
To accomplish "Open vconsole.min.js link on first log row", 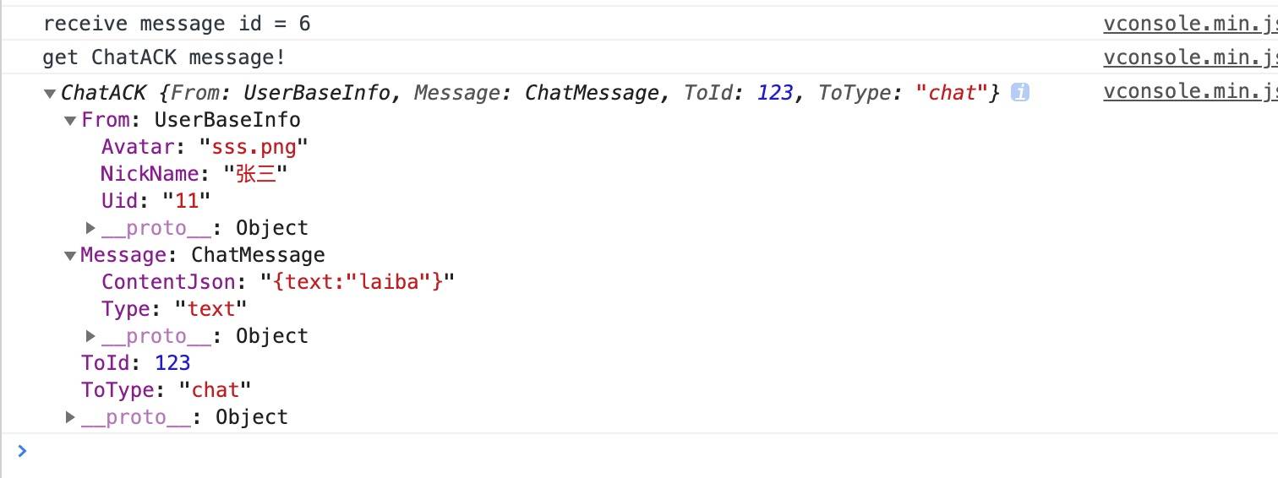I will 1190,24.
